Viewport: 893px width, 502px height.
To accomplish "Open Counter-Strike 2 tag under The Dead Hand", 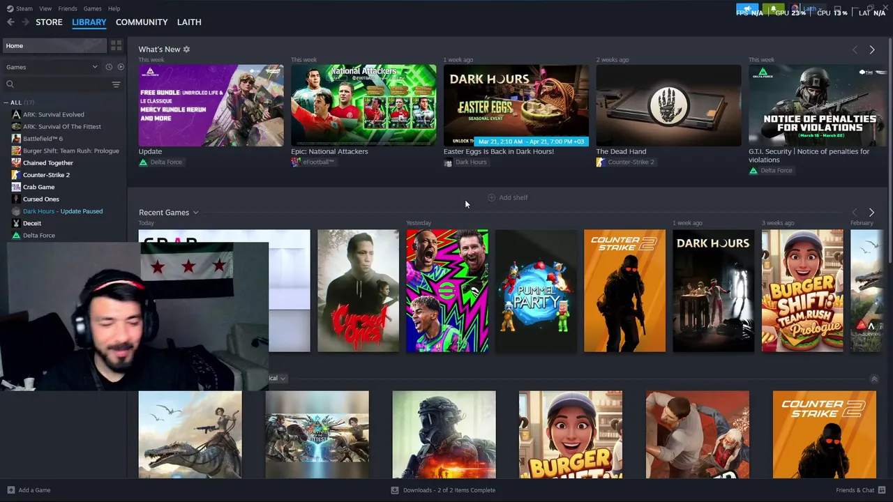I will [x=625, y=162].
